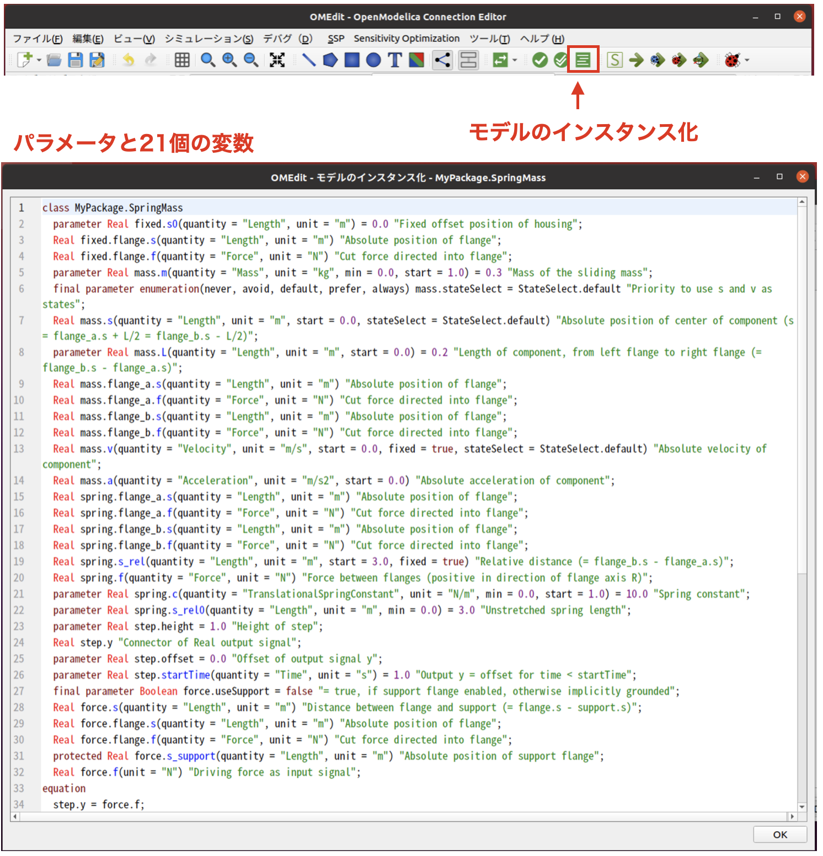Select the Ellipse shape tool

click(373, 60)
